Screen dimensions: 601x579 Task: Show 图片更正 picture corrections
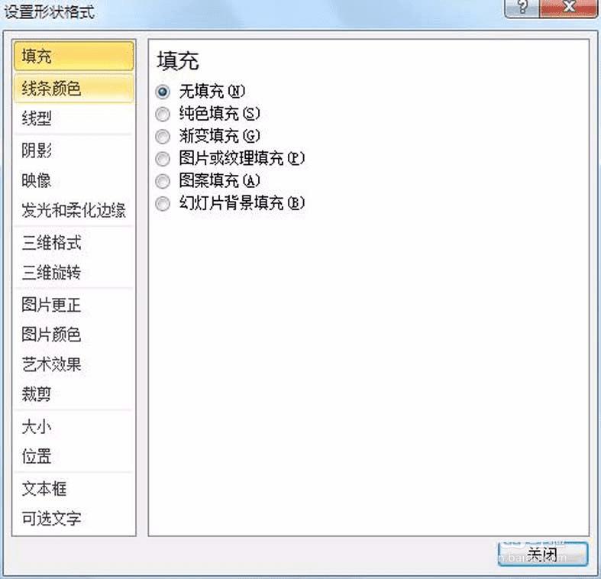[x=73, y=305]
